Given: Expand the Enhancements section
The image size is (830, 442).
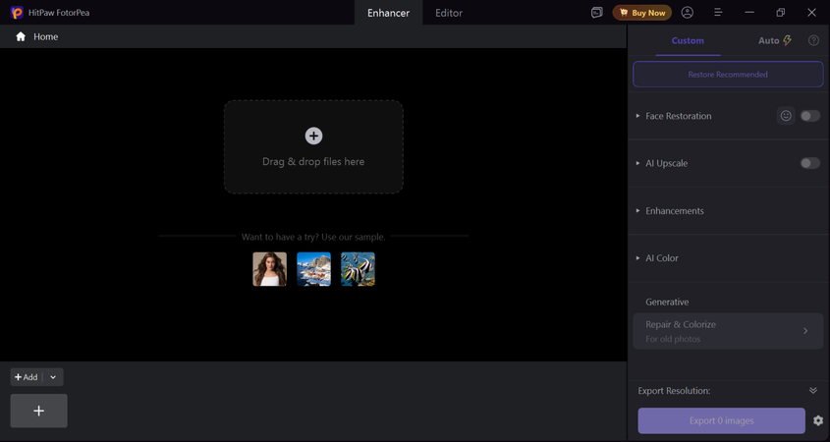Looking at the screenshot, I should (x=637, y=210).
